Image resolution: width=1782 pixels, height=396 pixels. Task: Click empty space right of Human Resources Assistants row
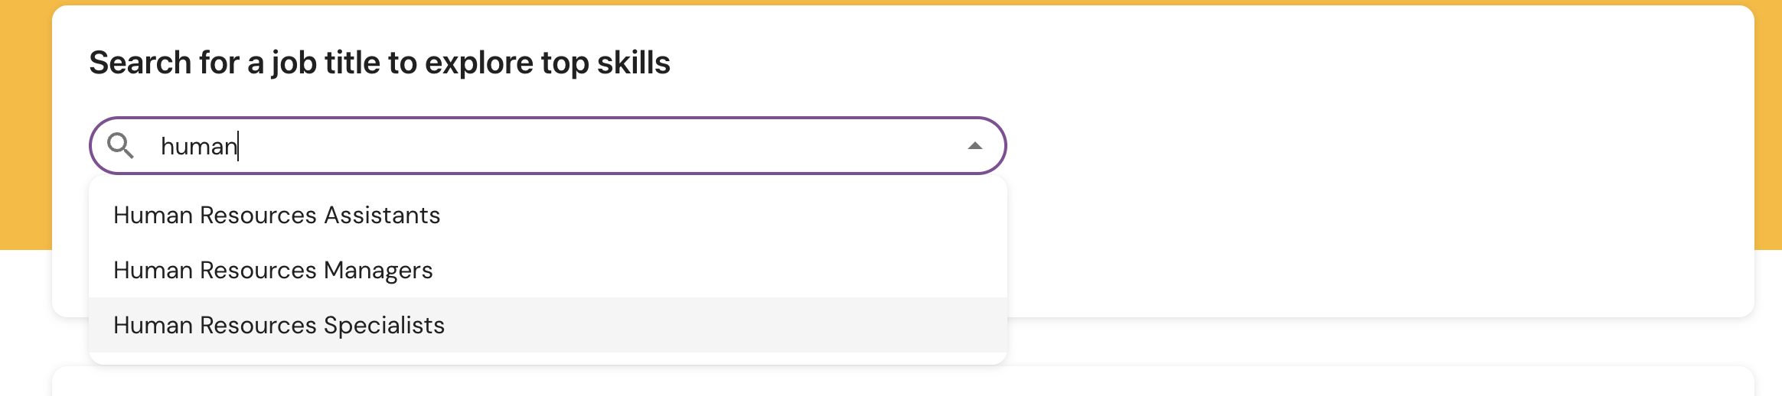tap(723, 215)
